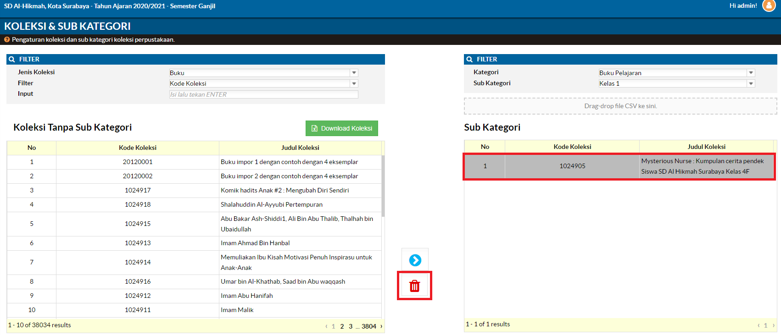Click next page arrow in left table pager
Screen dimensions: 781x335
coord(381,326)
